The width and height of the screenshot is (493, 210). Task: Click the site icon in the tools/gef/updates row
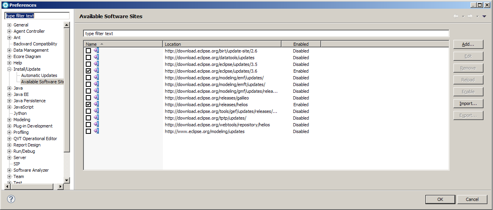pyautogui.click(x=96, y=111)
